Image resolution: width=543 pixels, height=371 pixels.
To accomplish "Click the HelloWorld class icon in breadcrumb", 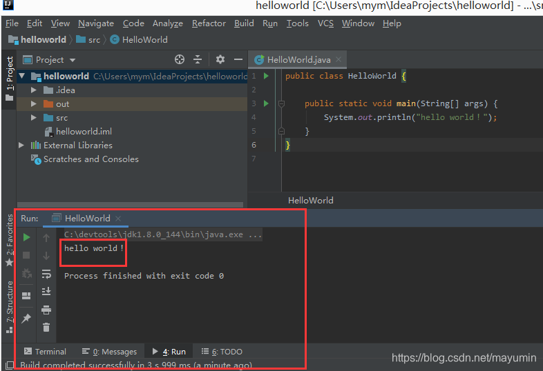I will click(115, 39).
